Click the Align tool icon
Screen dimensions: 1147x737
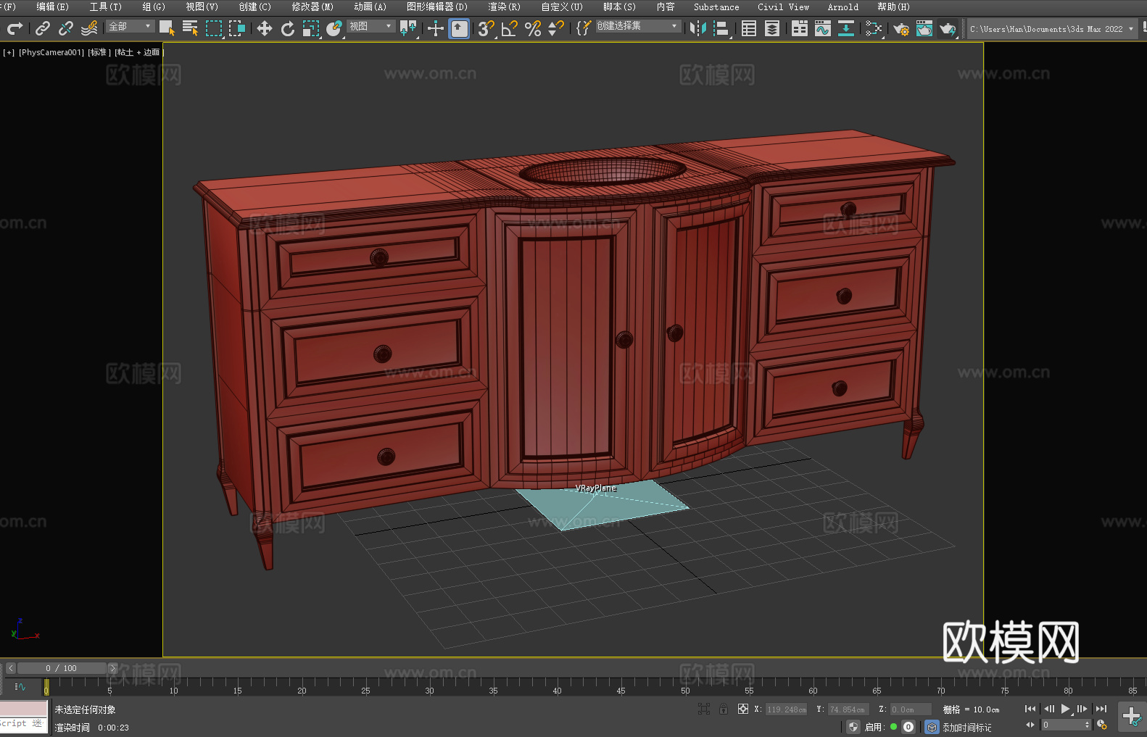tap(721, 28)
